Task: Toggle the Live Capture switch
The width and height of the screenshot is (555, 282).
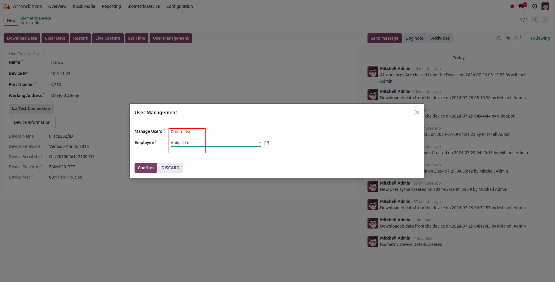Action: click(41, 54)
